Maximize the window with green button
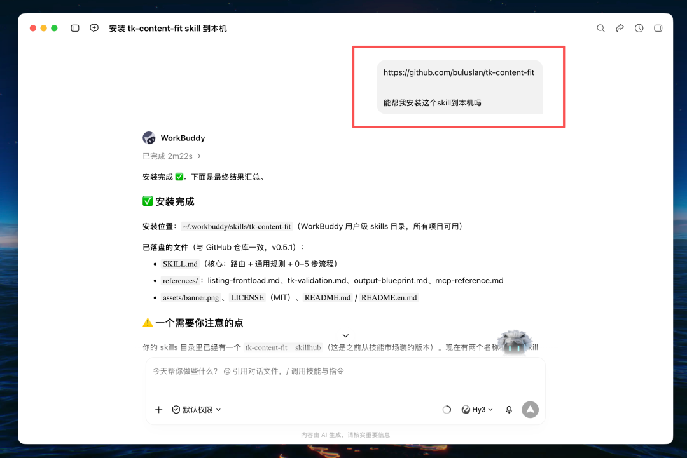Screen dimensions: 687x458 54,28
